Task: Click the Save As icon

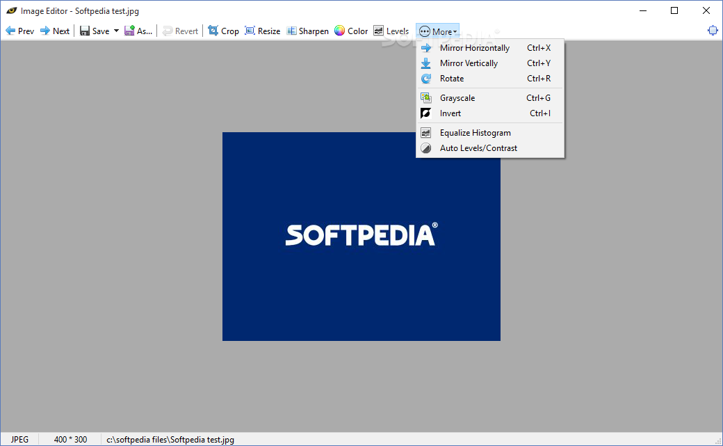Action: coord(129,31)
